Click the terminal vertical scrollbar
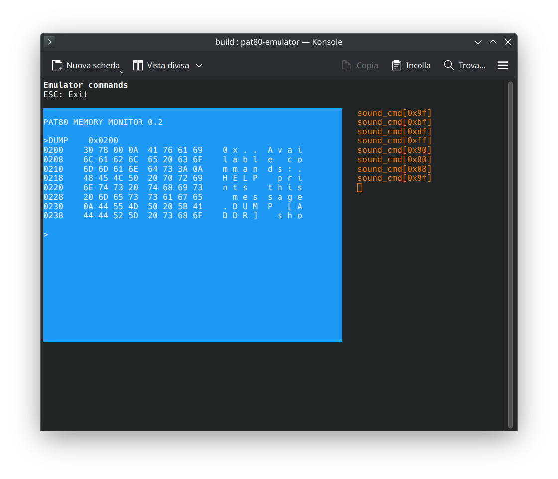558x479 pixels. click(510, 254)
